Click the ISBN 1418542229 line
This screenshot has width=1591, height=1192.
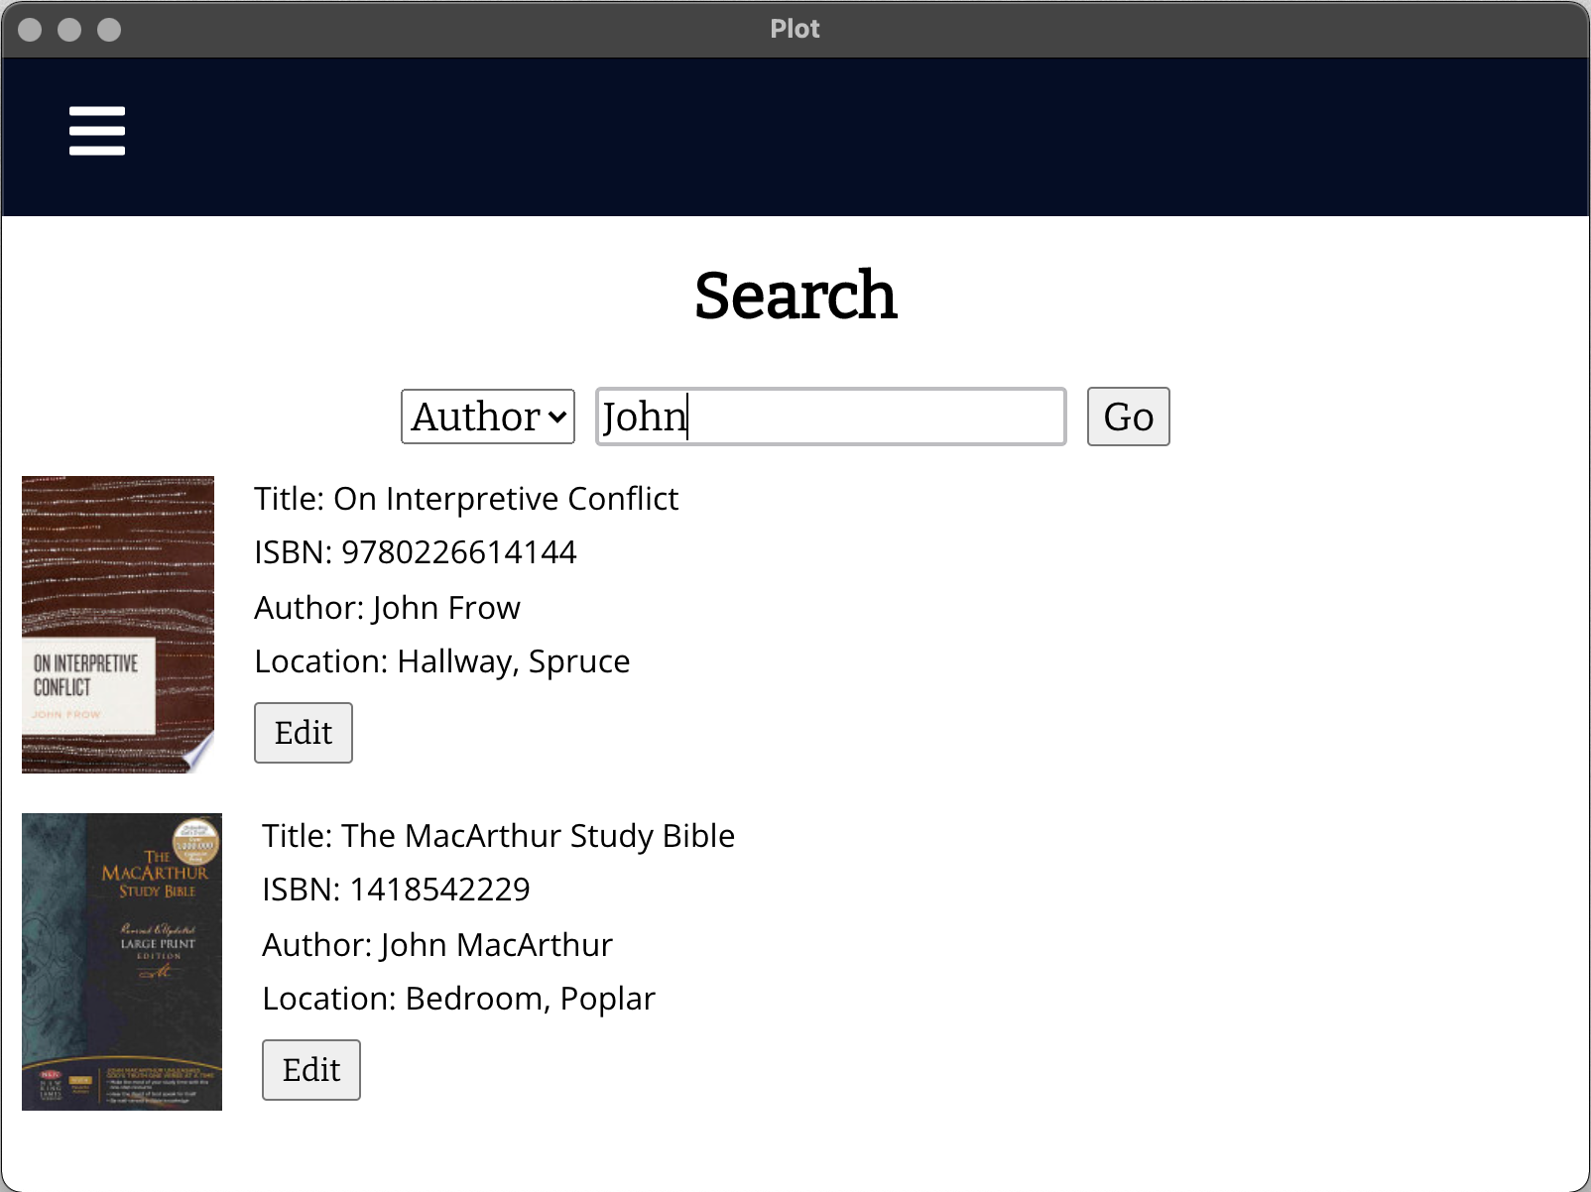point(396,890)
